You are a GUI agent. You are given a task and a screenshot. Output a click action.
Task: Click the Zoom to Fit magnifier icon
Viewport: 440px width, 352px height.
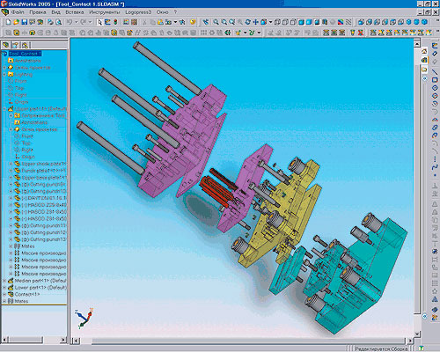[216, 22]
